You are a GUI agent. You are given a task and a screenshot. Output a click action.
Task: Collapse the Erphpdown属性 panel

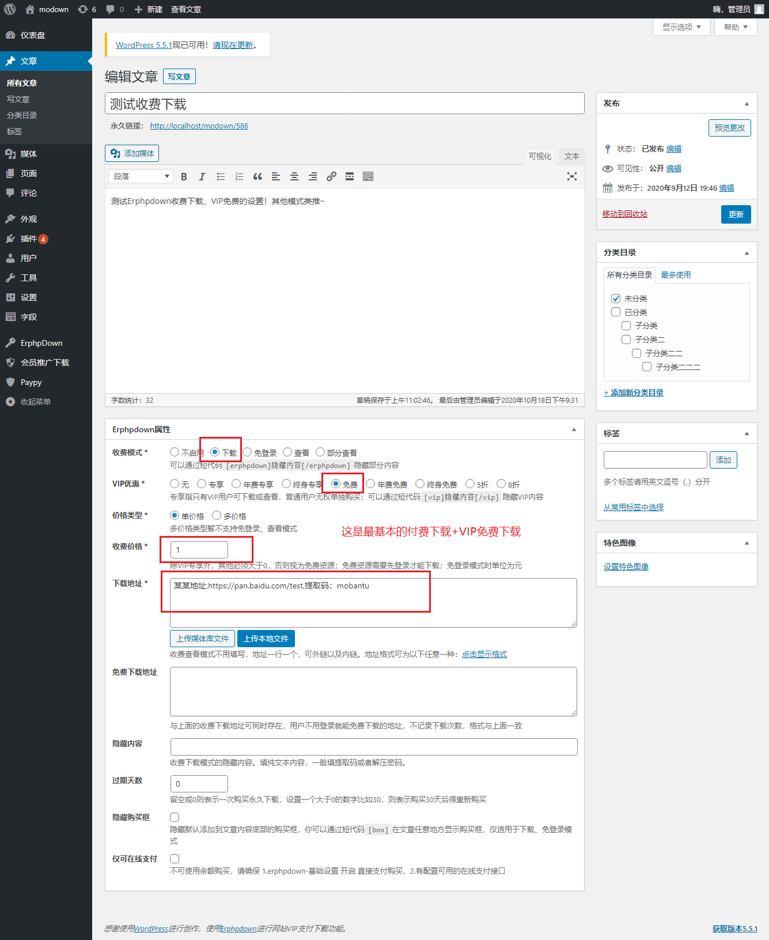coord(573,429)
